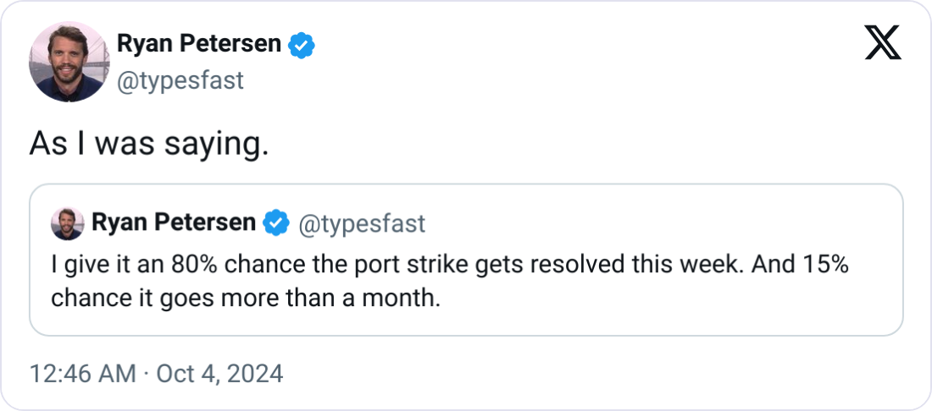Click the "As I was saying." tweet text

[149, 144]
